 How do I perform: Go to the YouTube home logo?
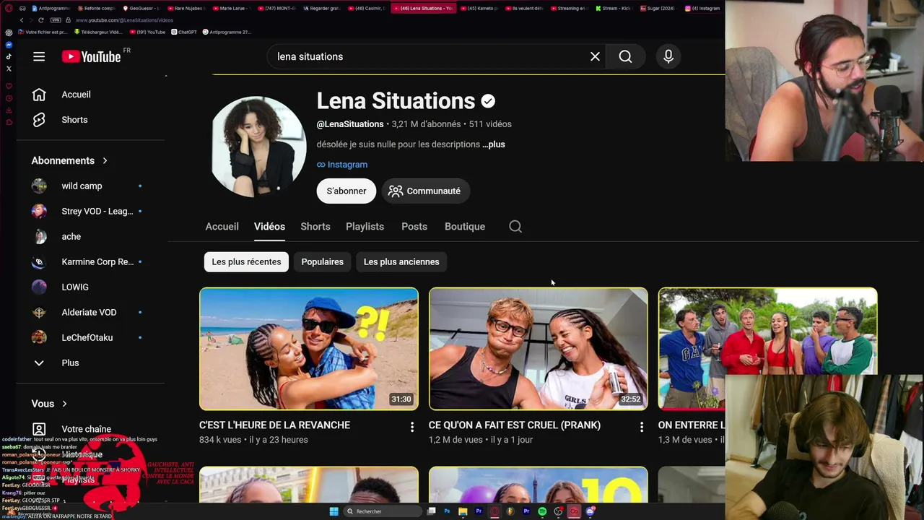(91, 56)
